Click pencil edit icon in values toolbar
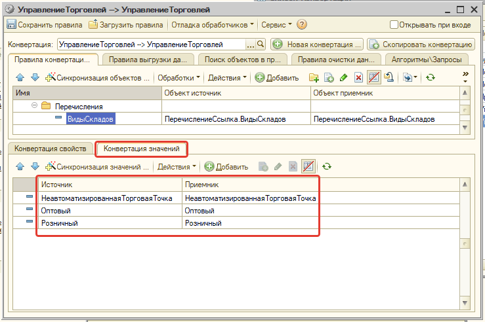 (278, 167)
